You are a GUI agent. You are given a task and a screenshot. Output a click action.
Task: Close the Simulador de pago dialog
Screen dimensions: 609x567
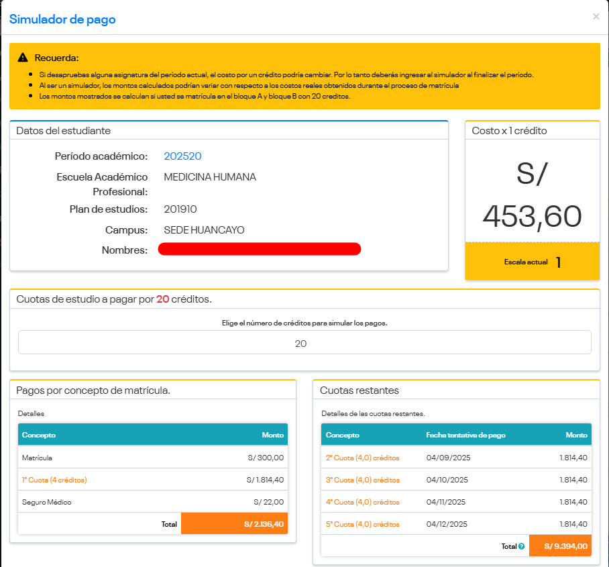coord(596,17)
